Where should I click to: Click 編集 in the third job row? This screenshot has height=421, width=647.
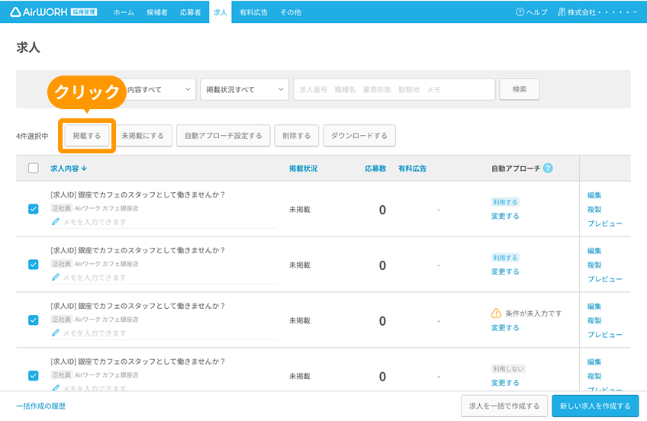594,307
